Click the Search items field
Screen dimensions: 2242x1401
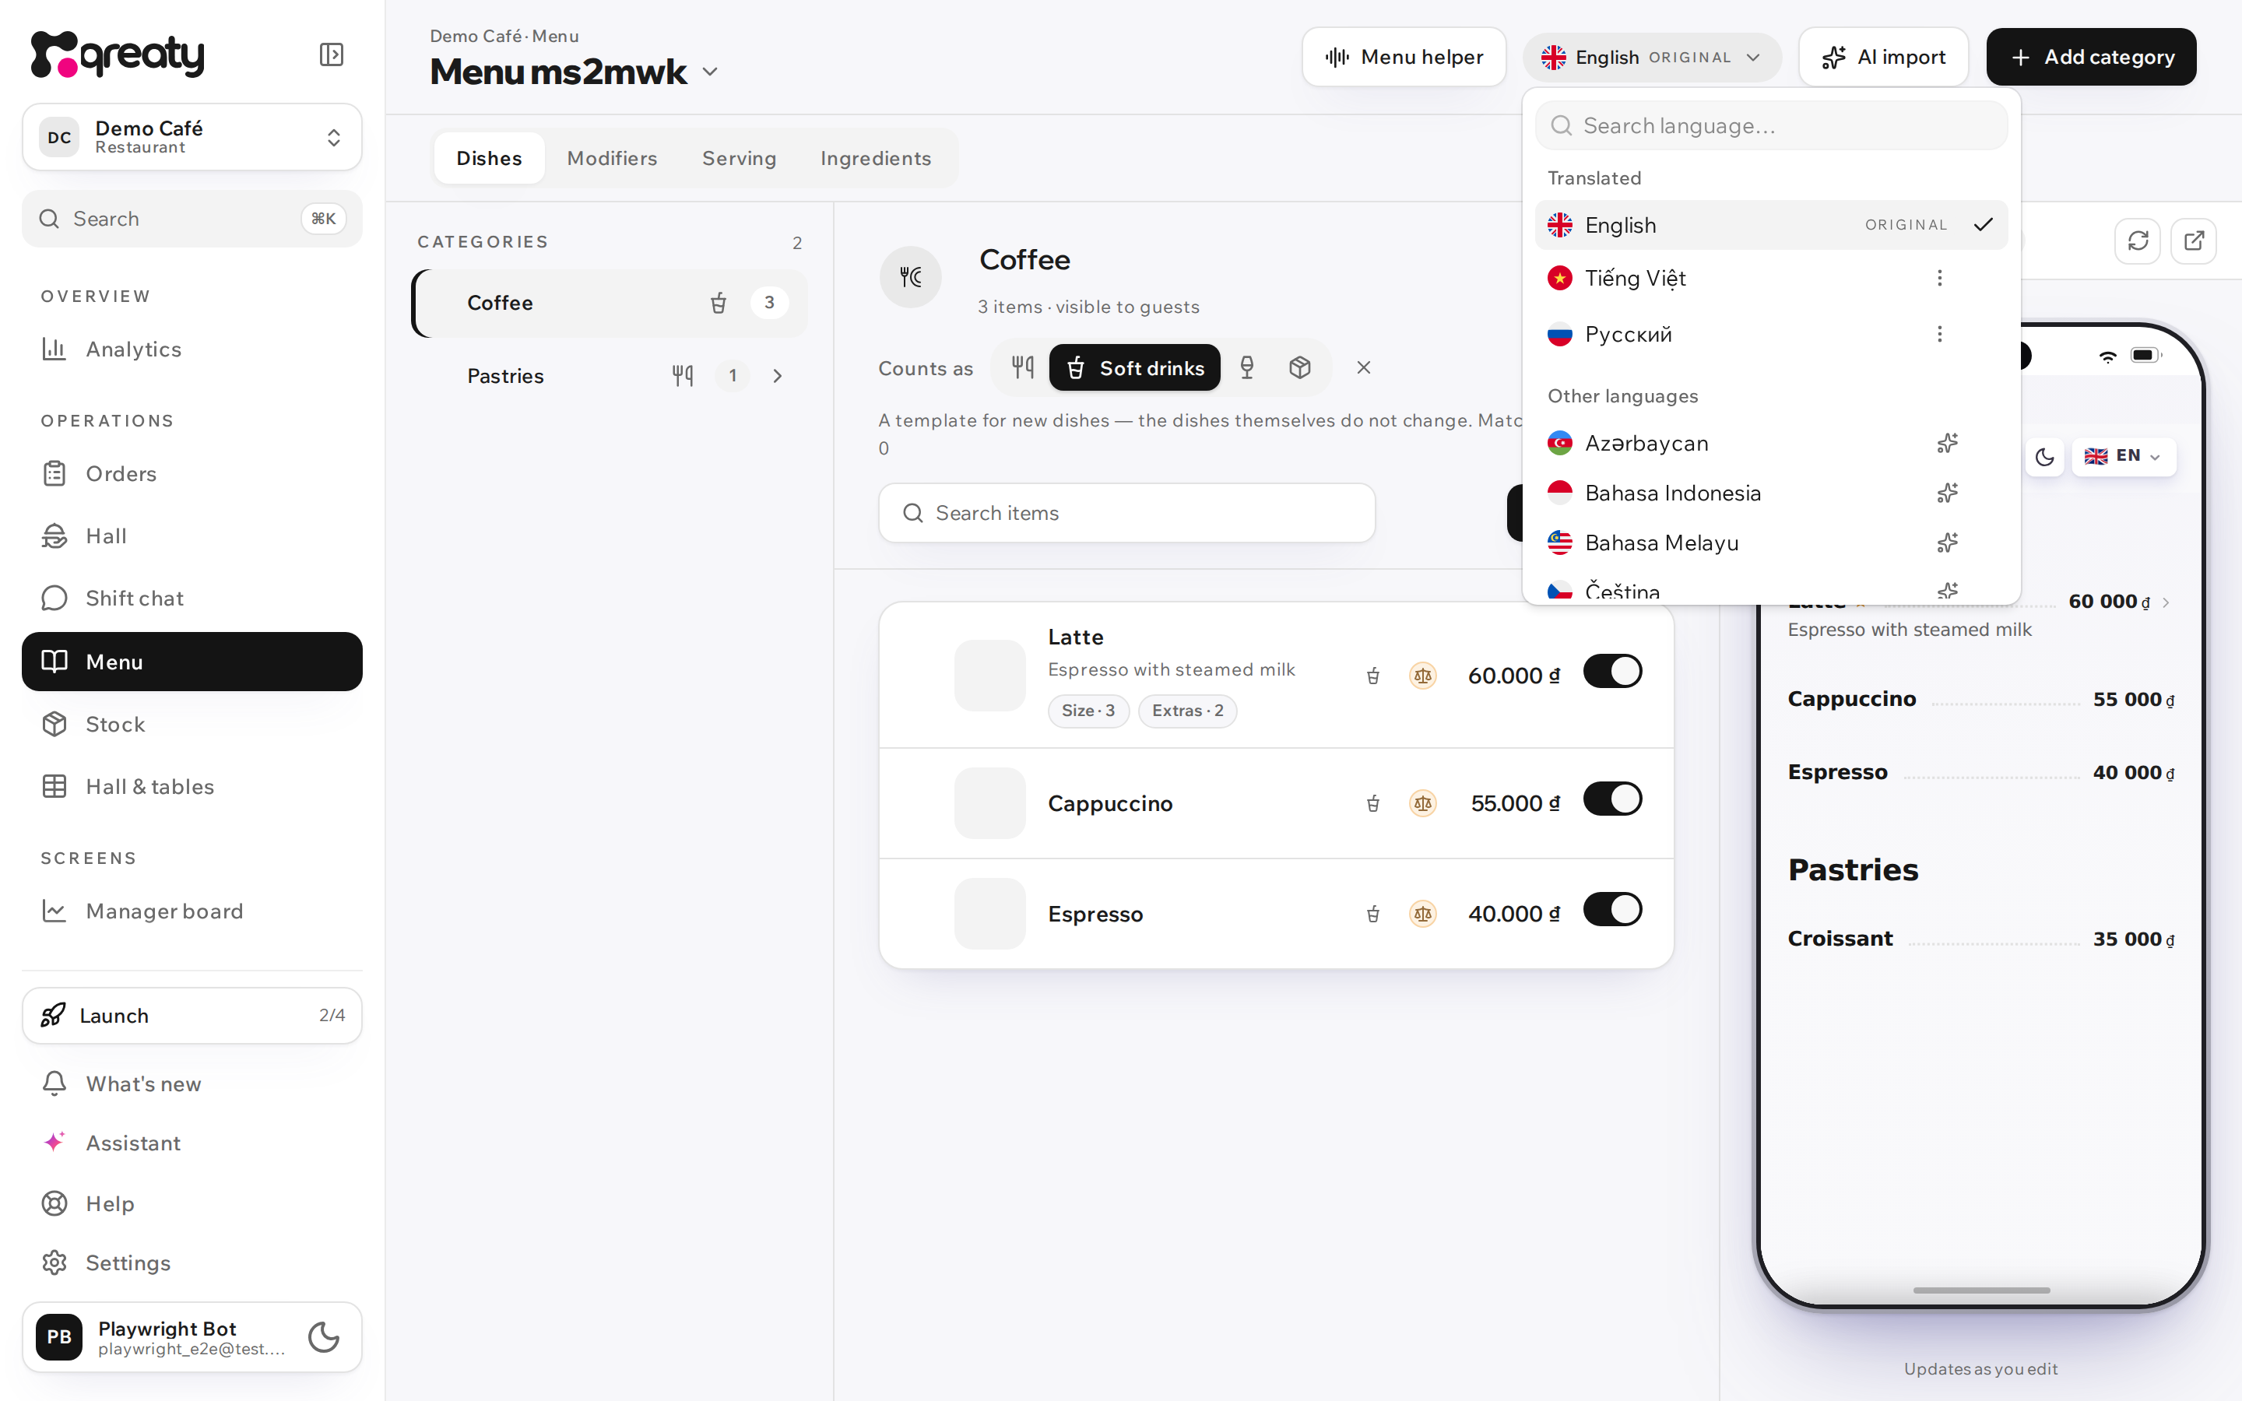coord(1126,514)
